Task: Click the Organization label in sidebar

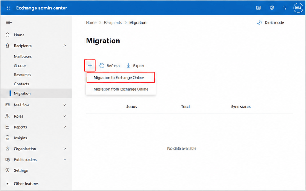Action: click(25, 149)
